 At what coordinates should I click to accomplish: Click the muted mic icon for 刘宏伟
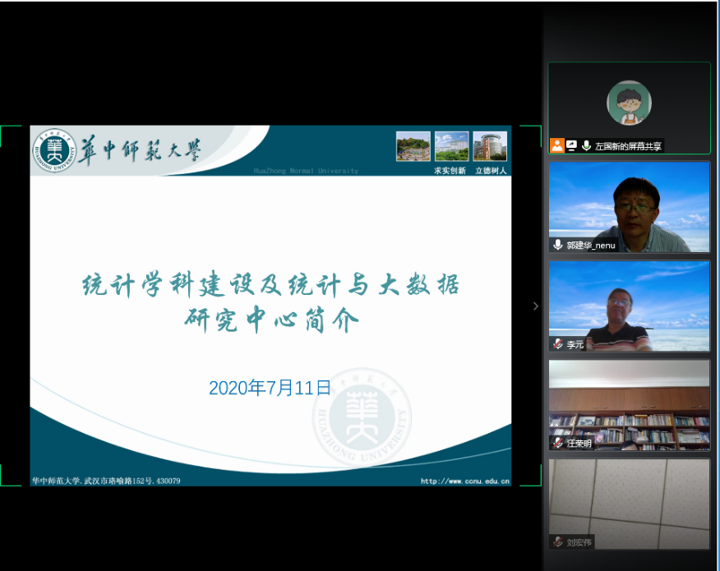558,541
